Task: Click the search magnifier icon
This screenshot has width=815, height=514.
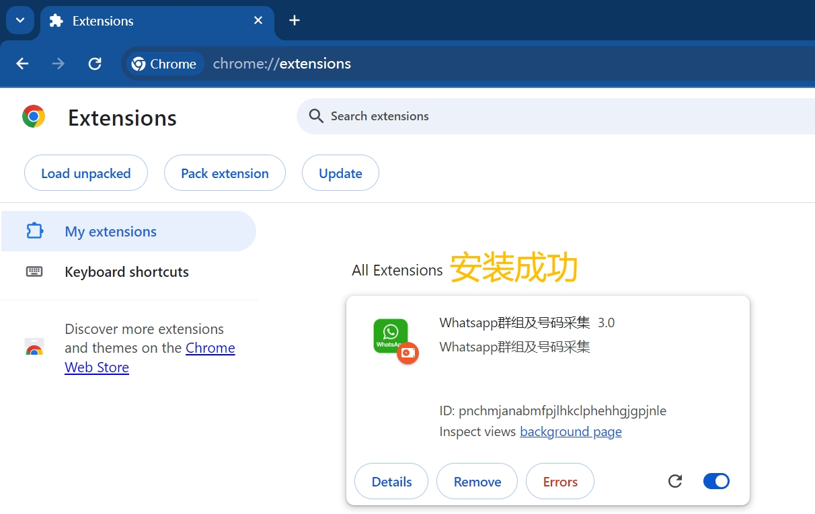Action: 316,116
